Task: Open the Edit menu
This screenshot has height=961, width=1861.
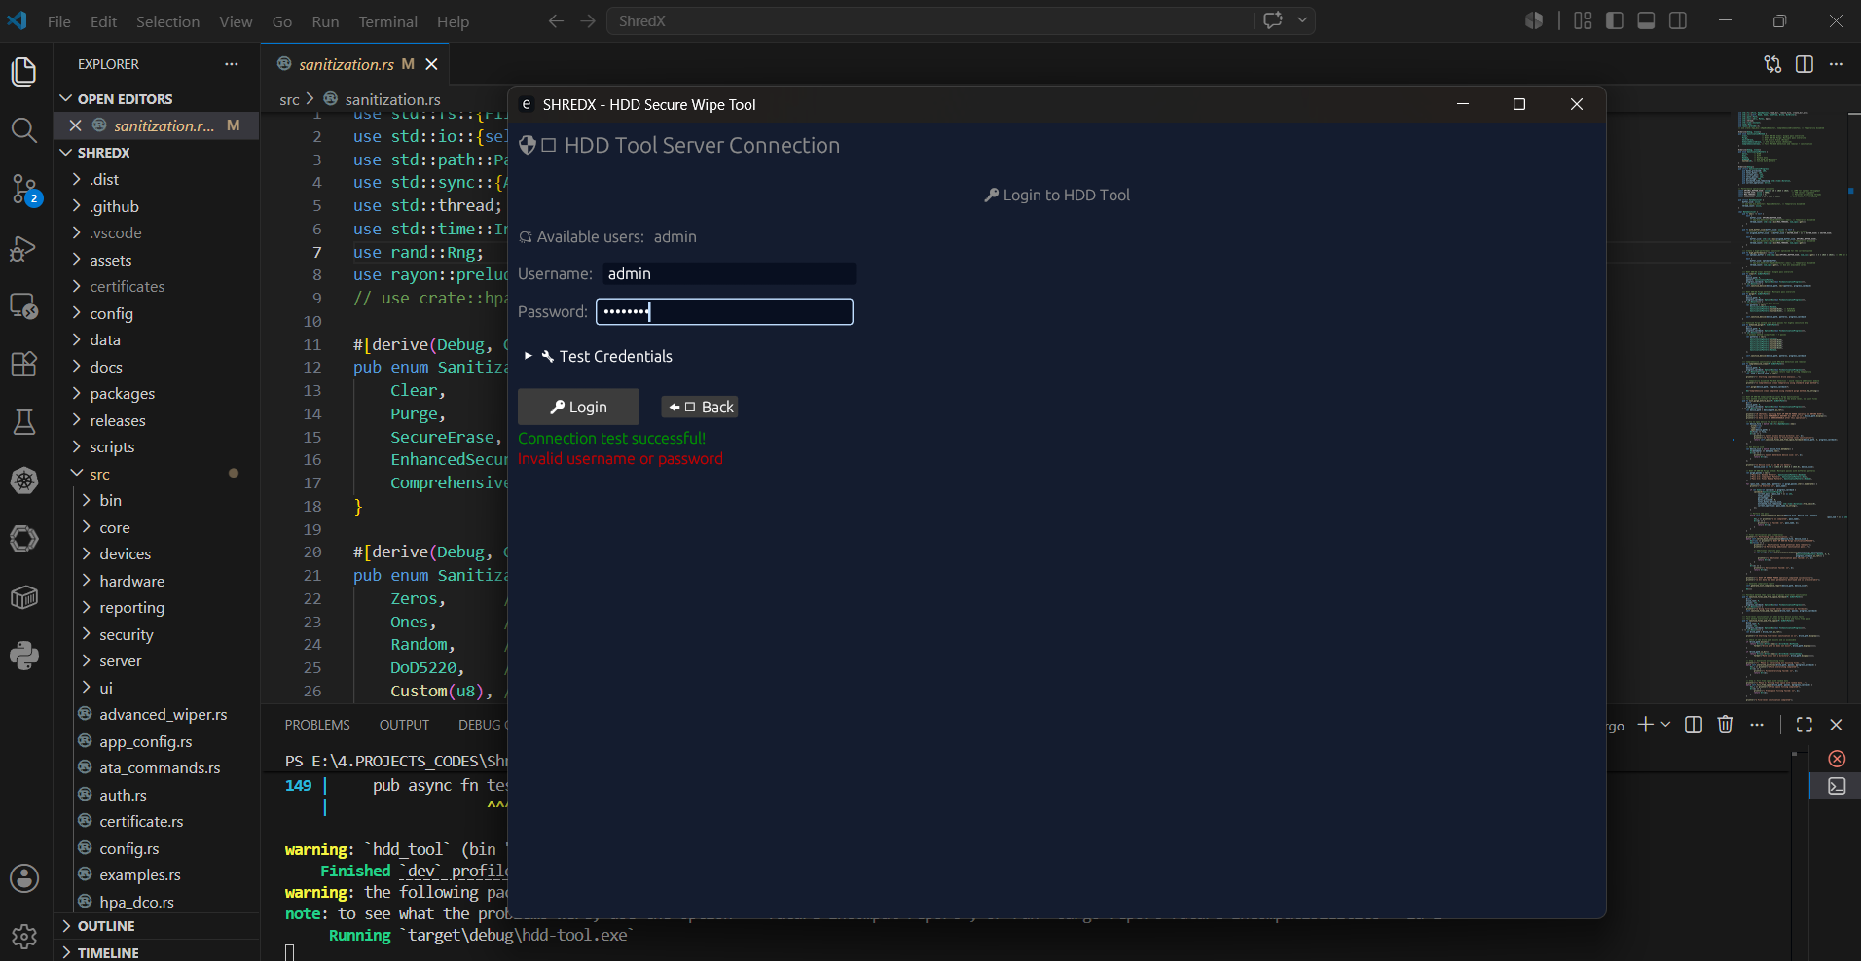Action: [103, 21]
